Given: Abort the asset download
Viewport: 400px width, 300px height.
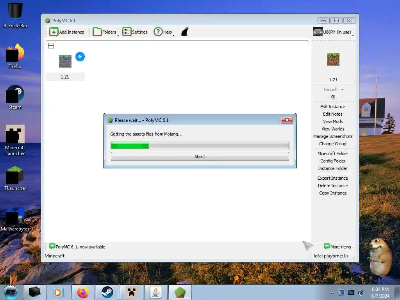Looking at the screenshot, I should (x=200, y=156).
